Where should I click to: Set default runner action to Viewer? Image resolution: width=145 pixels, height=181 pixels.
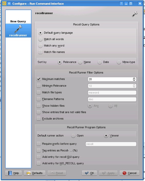tap(106, 136)
